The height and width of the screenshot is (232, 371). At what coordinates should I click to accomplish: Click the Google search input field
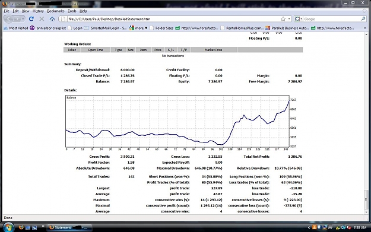[332, 19]
